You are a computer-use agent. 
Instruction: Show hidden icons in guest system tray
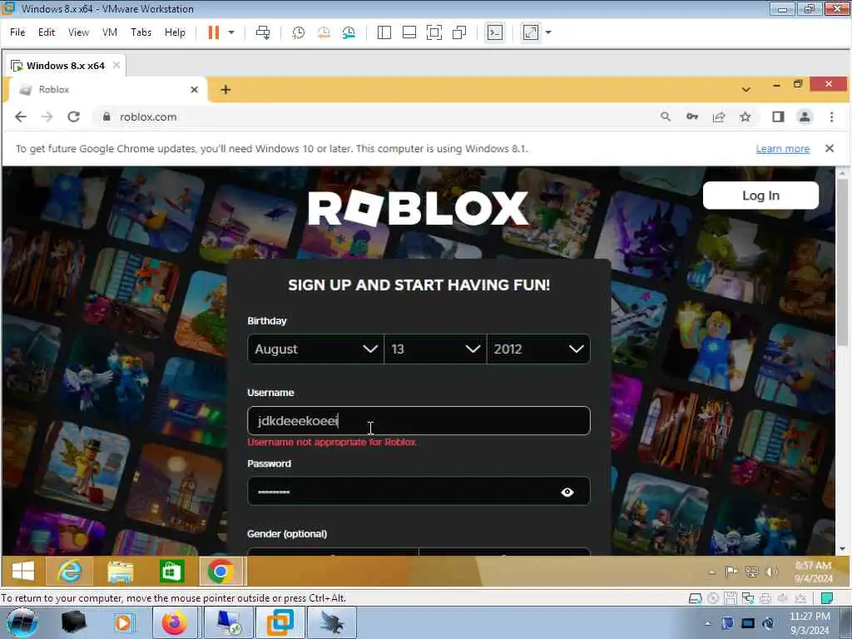712,572
